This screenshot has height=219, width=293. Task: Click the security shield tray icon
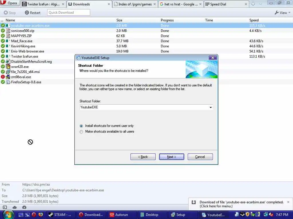pyautogui.click(x=248, y=214)
